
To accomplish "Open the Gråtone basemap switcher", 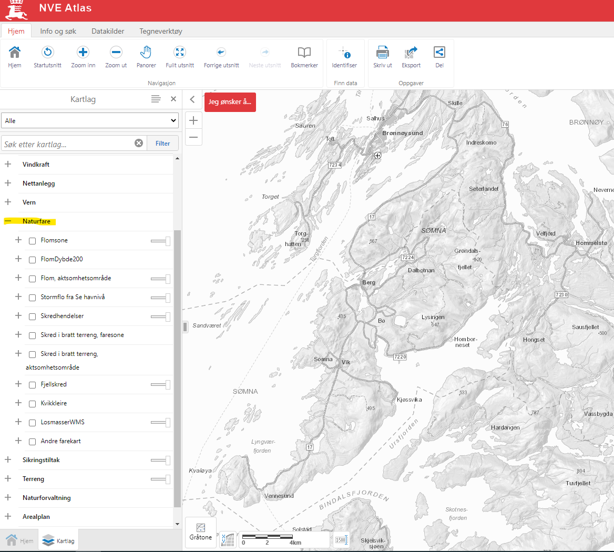I will tap(200, 532).
